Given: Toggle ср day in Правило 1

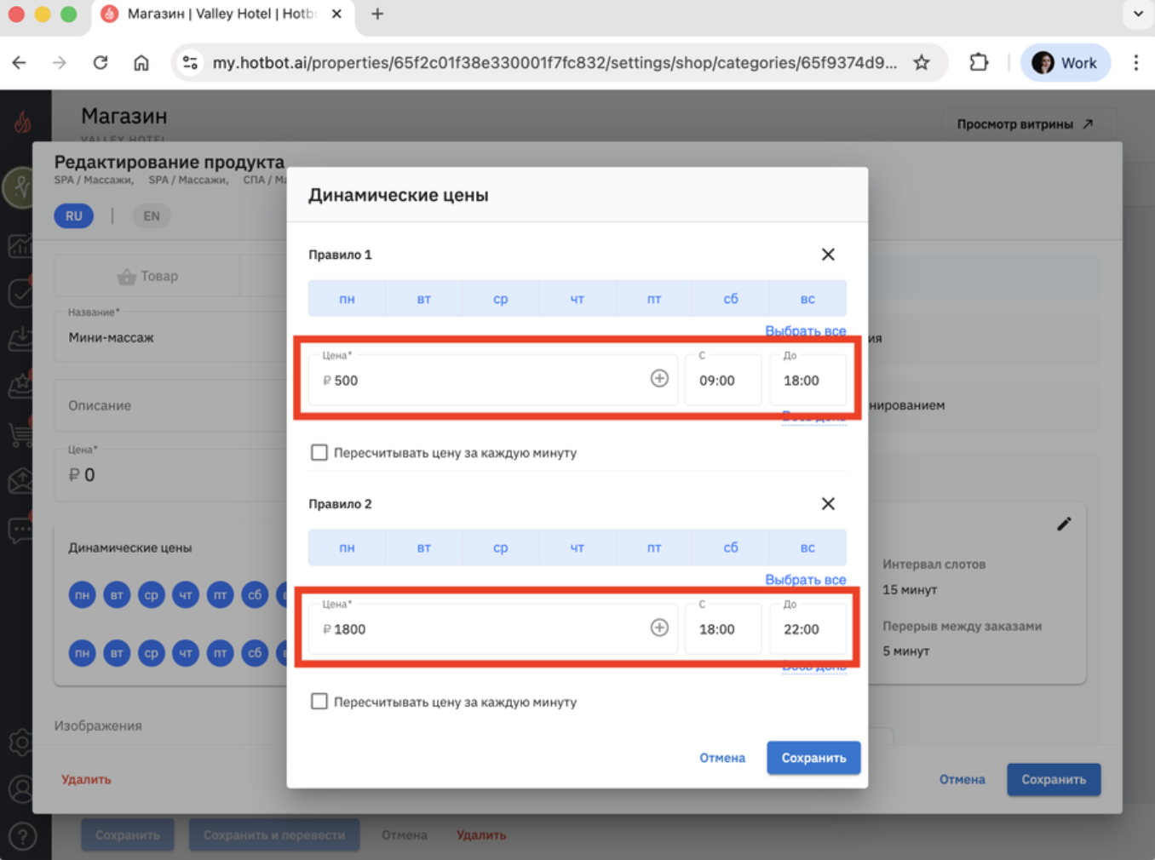Looking at the screenshot, I should [500, 299].
